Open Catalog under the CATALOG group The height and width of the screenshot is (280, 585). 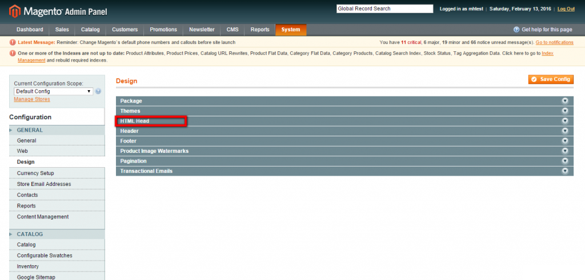coord(57,245)
